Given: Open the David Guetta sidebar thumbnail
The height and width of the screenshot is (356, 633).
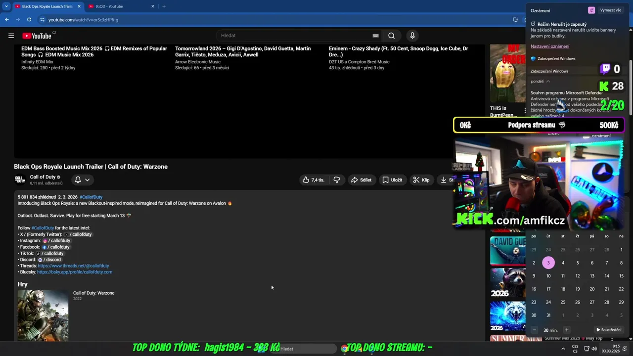Looking at the screenshot, I should pyautogui.click(x=508, y=251).
